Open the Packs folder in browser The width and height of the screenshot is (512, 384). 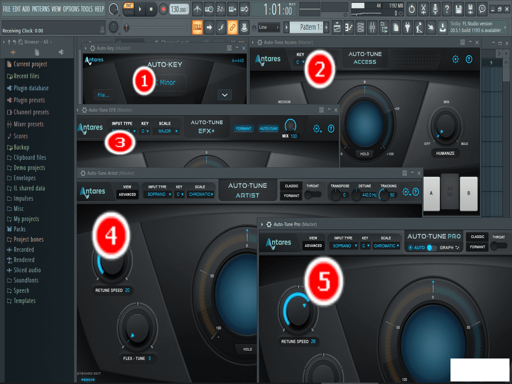point(19,229)
